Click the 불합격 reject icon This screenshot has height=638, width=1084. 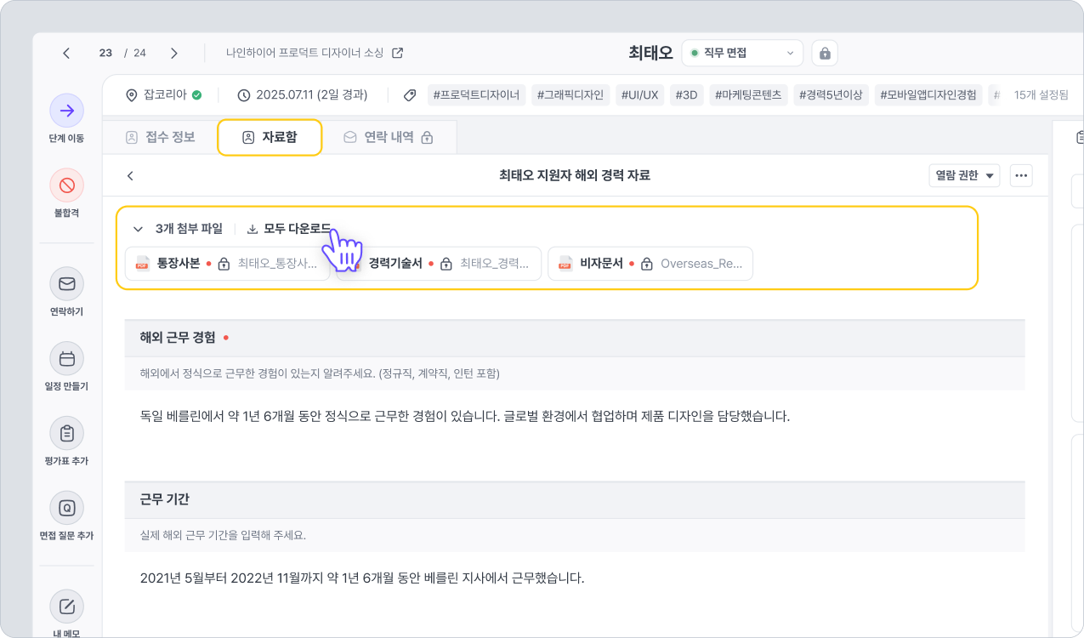click(66, 185)
